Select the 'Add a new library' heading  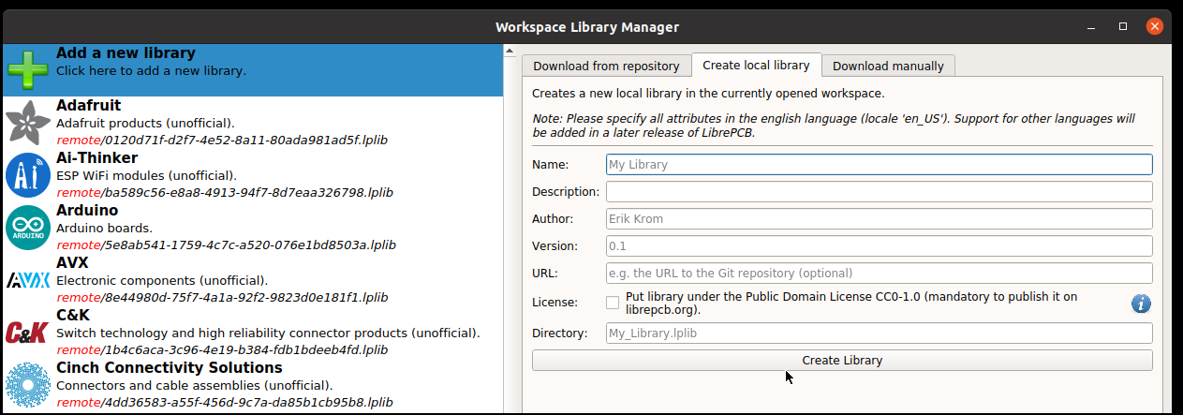126,53
